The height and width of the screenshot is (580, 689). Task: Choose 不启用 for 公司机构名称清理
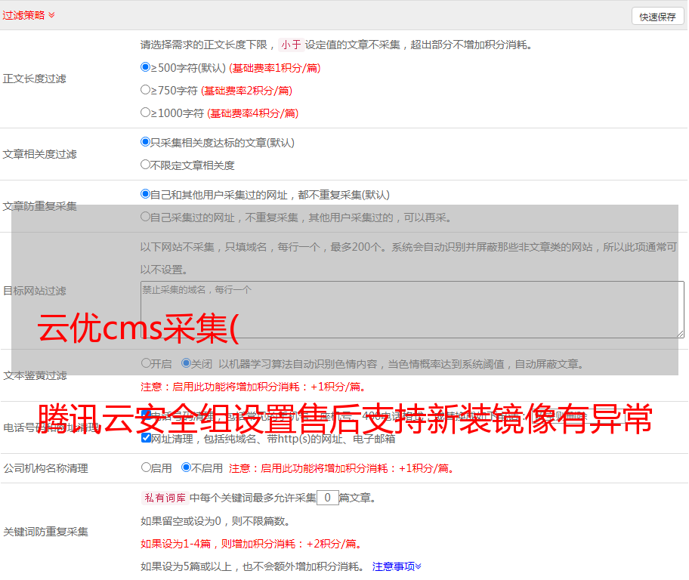coord(187,467)
